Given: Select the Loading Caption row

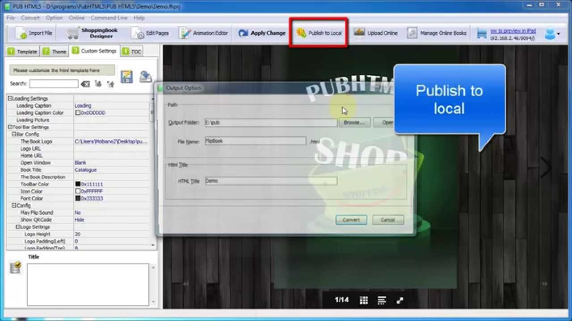Looking at the screenshot, I should [78, 106].
